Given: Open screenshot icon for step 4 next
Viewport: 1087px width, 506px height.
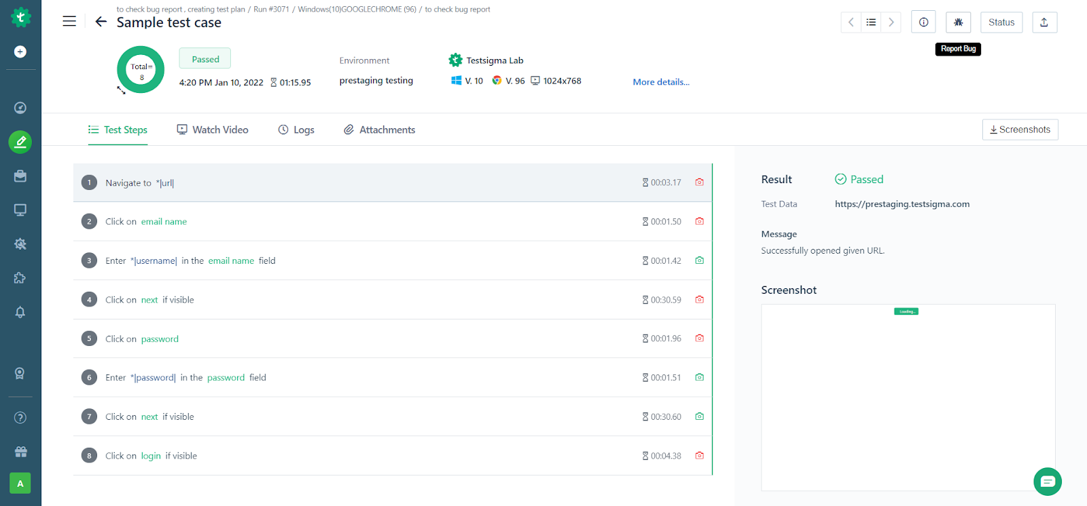Looking at the screenshot, I should tap(699, 300).
